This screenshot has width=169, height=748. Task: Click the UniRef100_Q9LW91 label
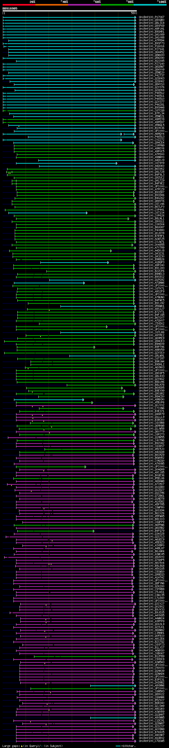pyautogui.click(x=151, y=356)
